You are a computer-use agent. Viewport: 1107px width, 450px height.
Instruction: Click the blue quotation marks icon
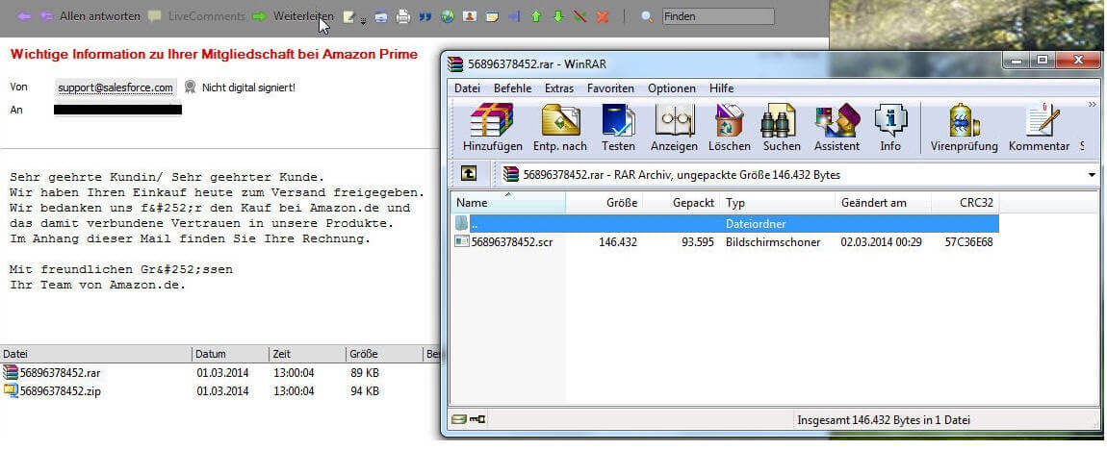coord(425,16)
